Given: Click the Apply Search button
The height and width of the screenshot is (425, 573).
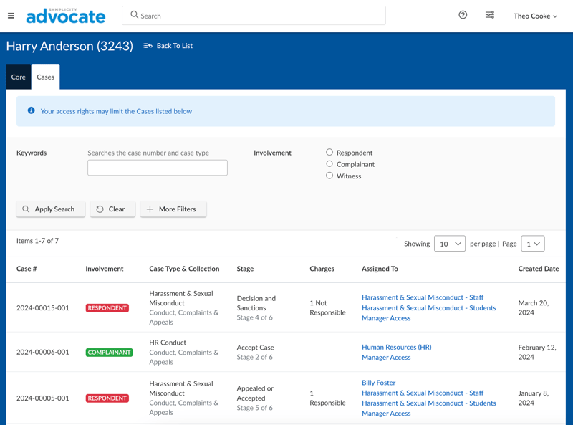Looking at the screenshot, I should coord(50,209).
